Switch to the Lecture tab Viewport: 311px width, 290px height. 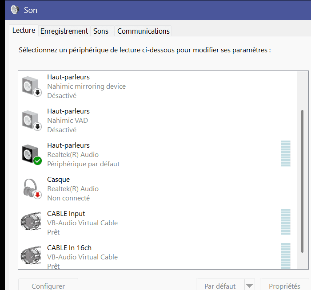(x=24, y=31)
